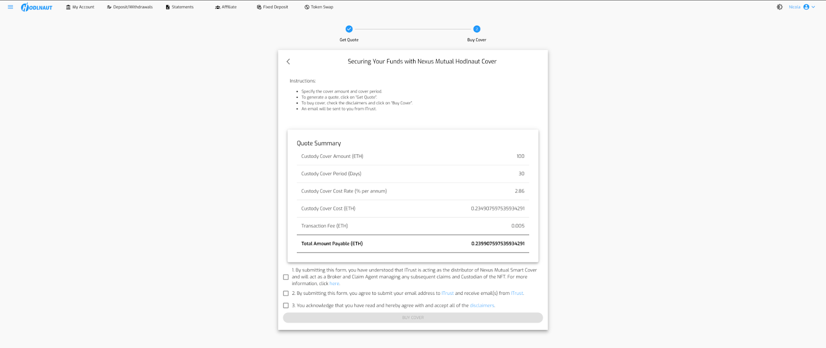
Task: Check the ITrust distributor acknowledgement checkbox
Action: 286,277
